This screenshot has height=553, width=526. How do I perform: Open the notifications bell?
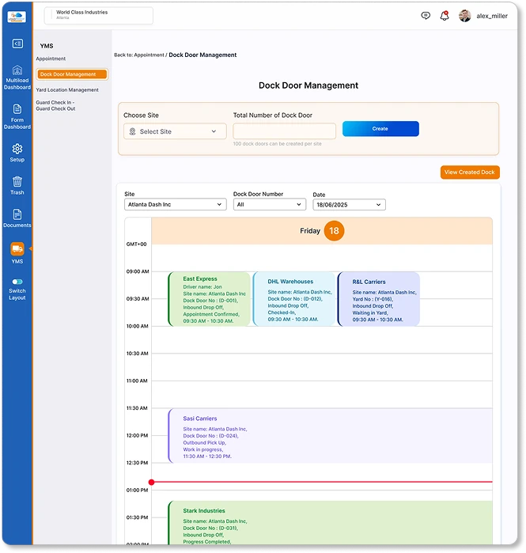(x=445, y=16)
